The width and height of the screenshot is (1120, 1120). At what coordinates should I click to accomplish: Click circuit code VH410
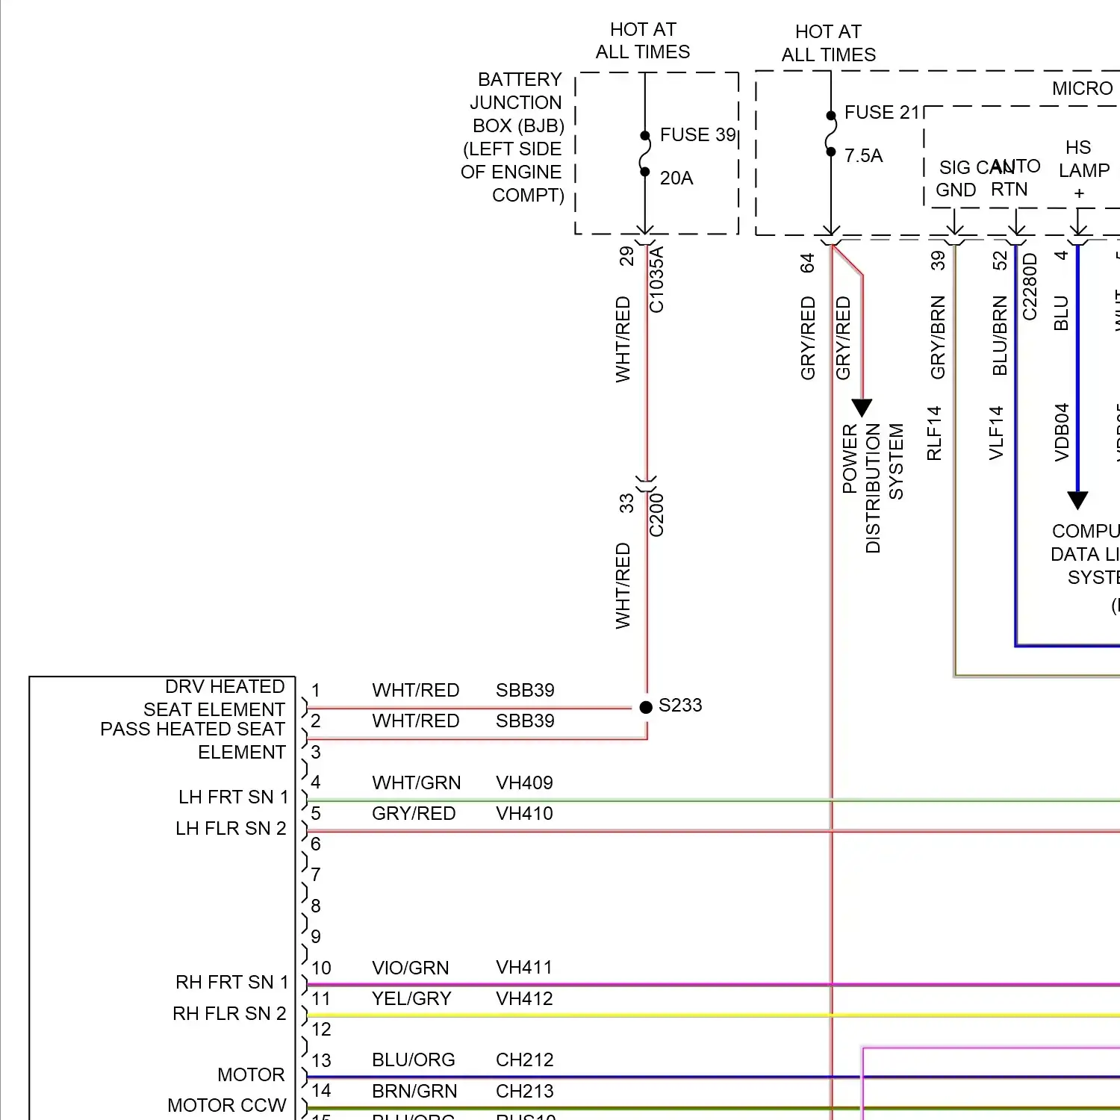[524, 814]
